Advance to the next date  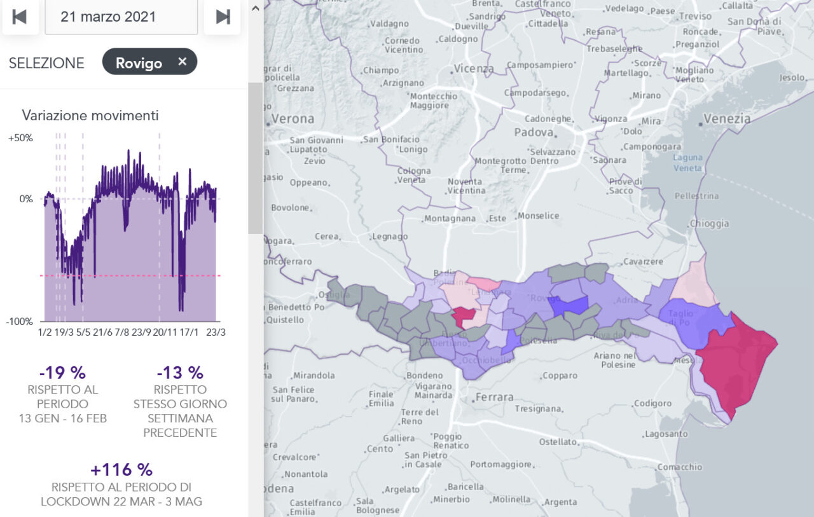(223, 17)
